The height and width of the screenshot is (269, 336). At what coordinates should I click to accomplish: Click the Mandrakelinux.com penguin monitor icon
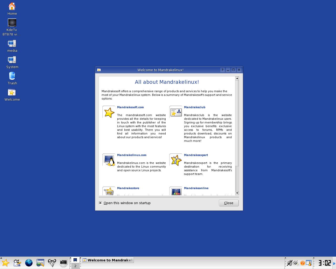click(x=109, y=160)
